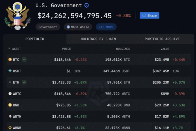Click the WBTC token icon
This screenshot has width=196, height=131.
pyautogui.click(x=10, y=94)
